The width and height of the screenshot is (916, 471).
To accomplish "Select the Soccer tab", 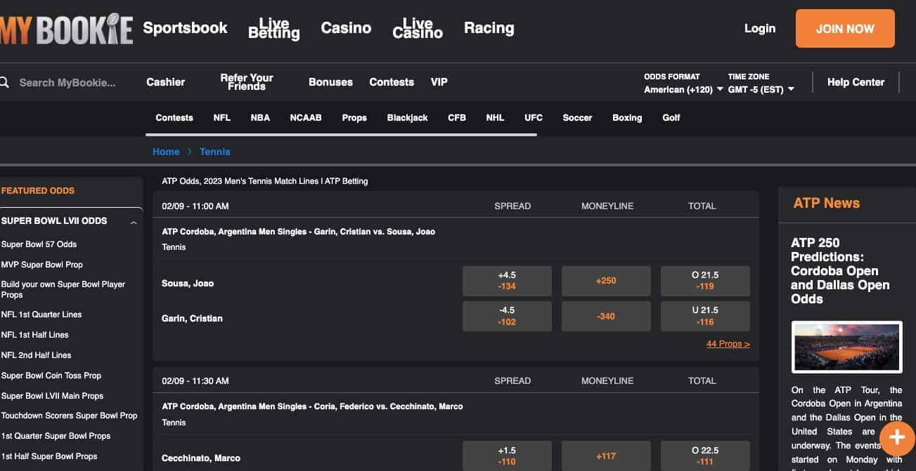I will [x=577, y=118].
